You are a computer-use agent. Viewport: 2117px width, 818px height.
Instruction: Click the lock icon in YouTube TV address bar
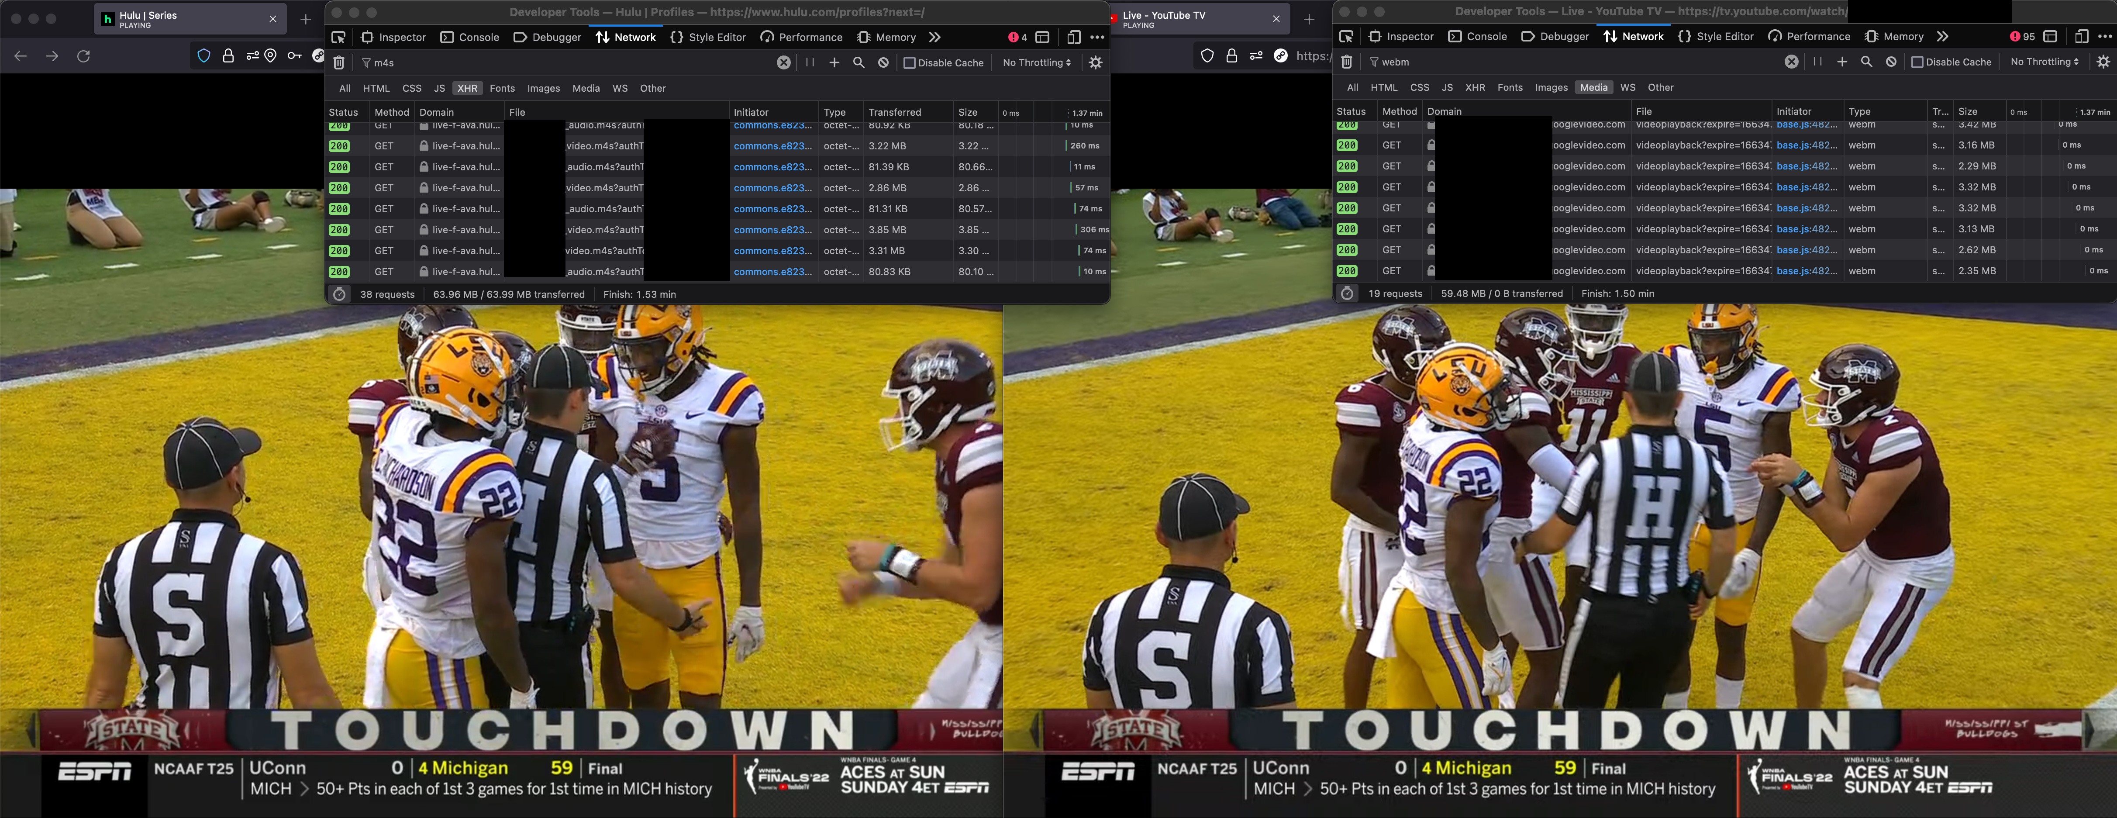pyautogui.click(x=1231, y=56)
